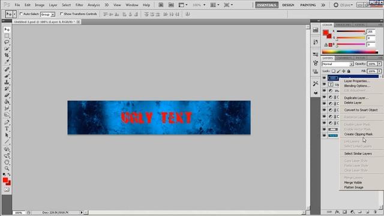Select the Crop tool
The height and width of the screenshot is (216, 384).
[7, 55]
